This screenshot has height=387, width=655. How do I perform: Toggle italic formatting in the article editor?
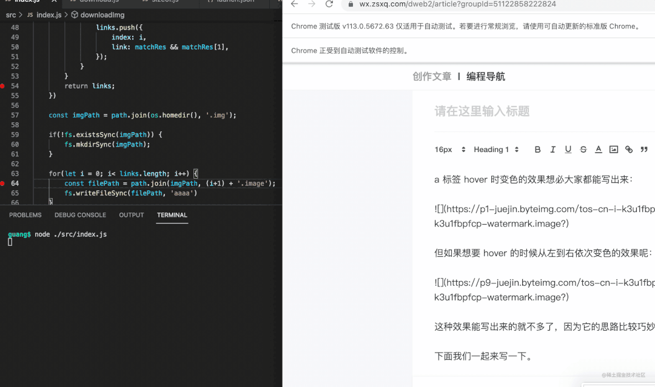pyautogui.click(x=553, y=150)
